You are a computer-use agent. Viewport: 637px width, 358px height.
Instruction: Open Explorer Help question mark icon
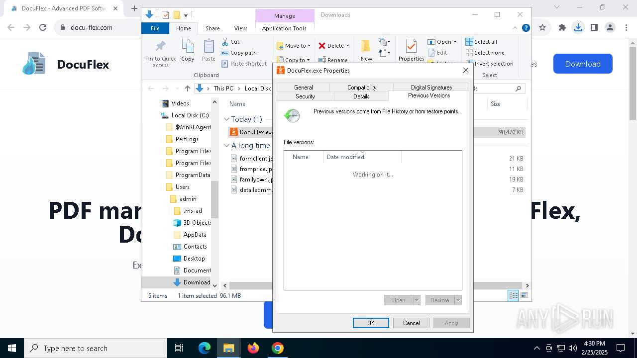coord(526,28)
